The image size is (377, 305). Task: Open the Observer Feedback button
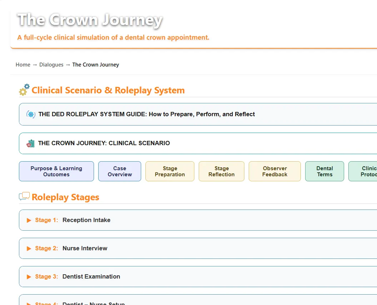click(275, 171)
